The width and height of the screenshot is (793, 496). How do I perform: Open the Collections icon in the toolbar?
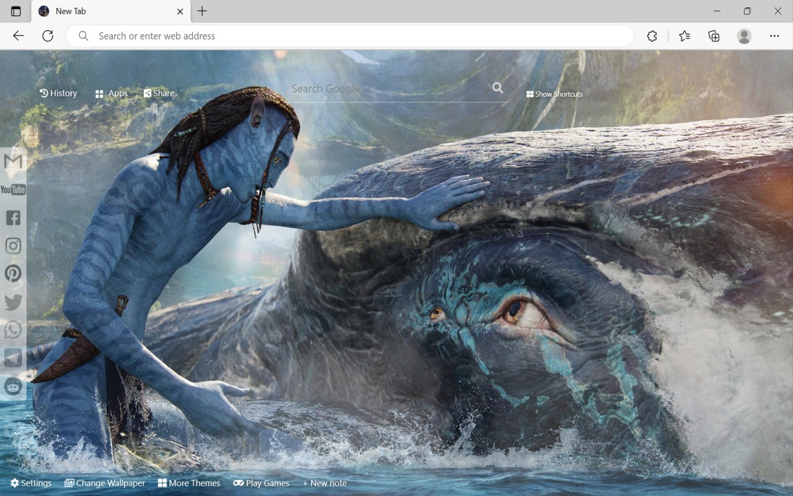coord(714,36)
